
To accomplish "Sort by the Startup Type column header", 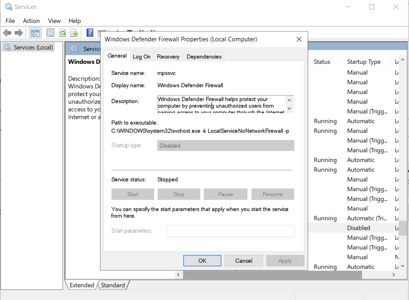I will click(x=363, y=62).
